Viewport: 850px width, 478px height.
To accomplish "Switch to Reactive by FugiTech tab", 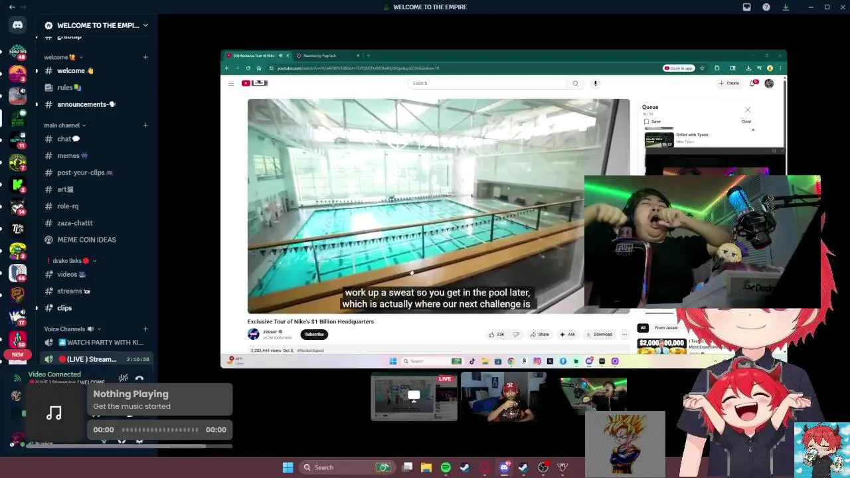I will (328, 56).
